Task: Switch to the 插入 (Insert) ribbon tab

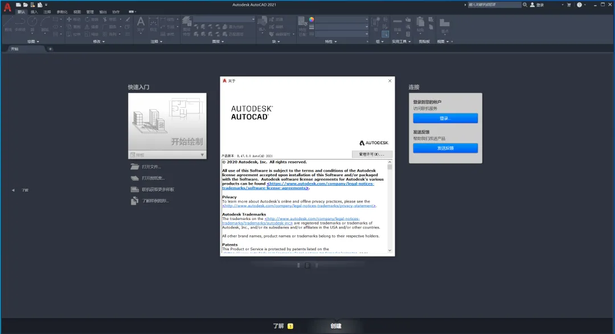Action: [x=34, y=12]
